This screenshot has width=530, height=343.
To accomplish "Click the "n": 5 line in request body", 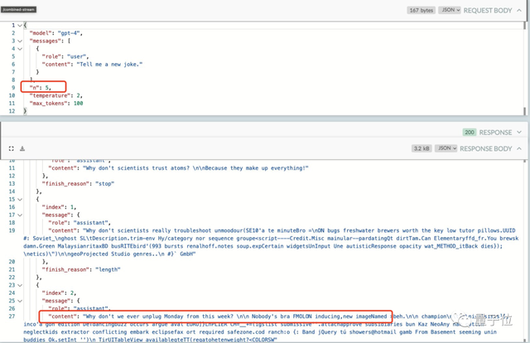I will click(41, 87).
